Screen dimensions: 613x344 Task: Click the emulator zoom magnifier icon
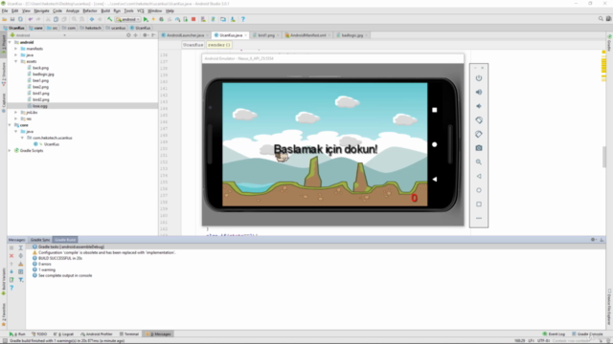point(479,161)
